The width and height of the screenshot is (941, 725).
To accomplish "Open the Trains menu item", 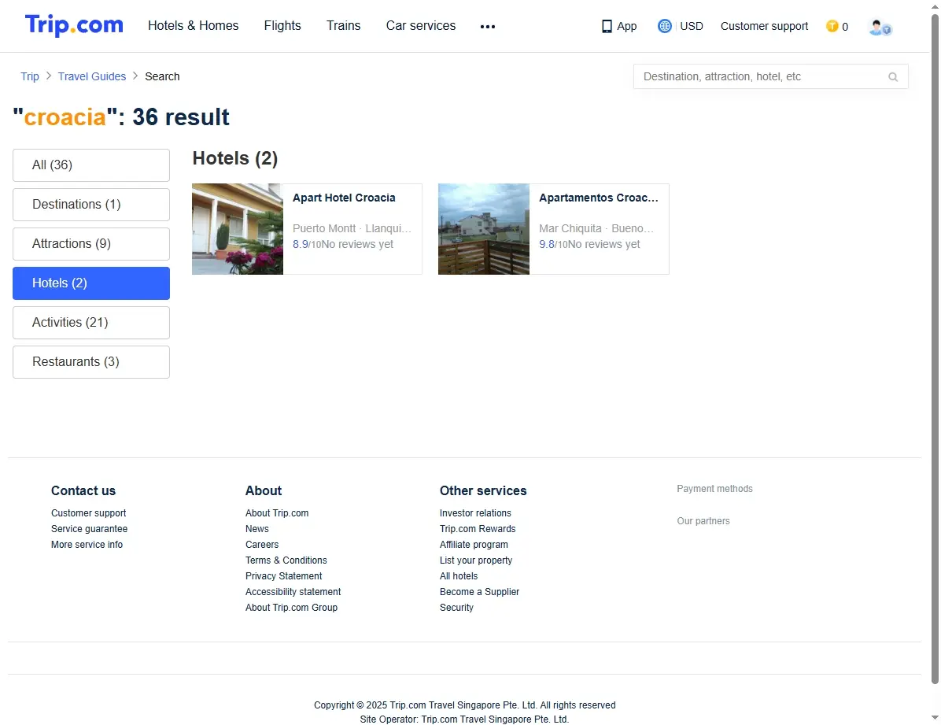I will [343, 26].
